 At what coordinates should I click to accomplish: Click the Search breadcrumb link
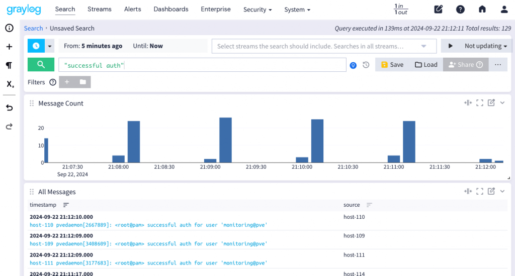tap(34, 28)
